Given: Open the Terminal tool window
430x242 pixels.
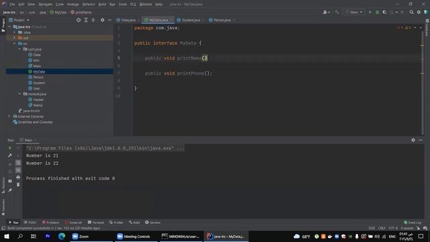Looking at the screenshot, I should [x=95, y=223].
